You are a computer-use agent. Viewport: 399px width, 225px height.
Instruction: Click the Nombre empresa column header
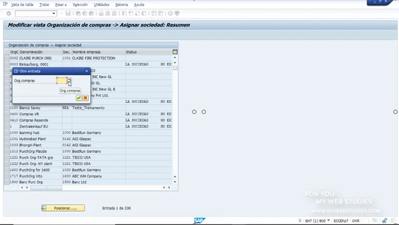pos(98,52)
